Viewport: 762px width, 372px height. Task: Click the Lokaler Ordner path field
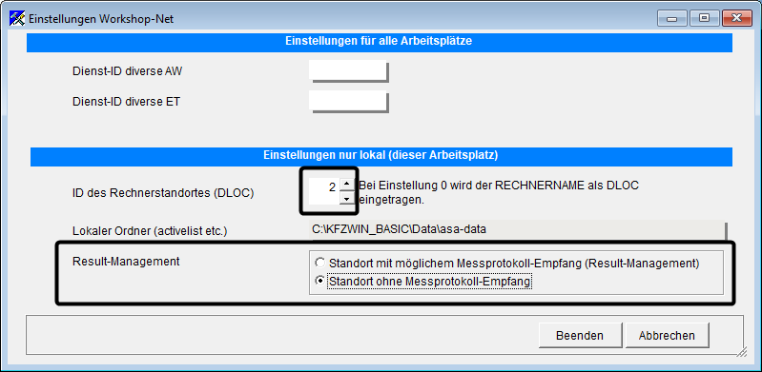518,230
